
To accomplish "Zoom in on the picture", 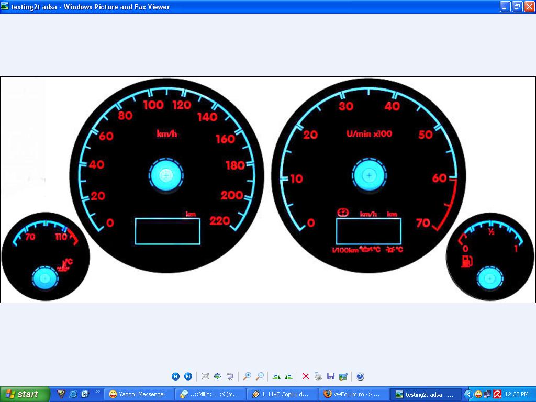I will [247, 376].
